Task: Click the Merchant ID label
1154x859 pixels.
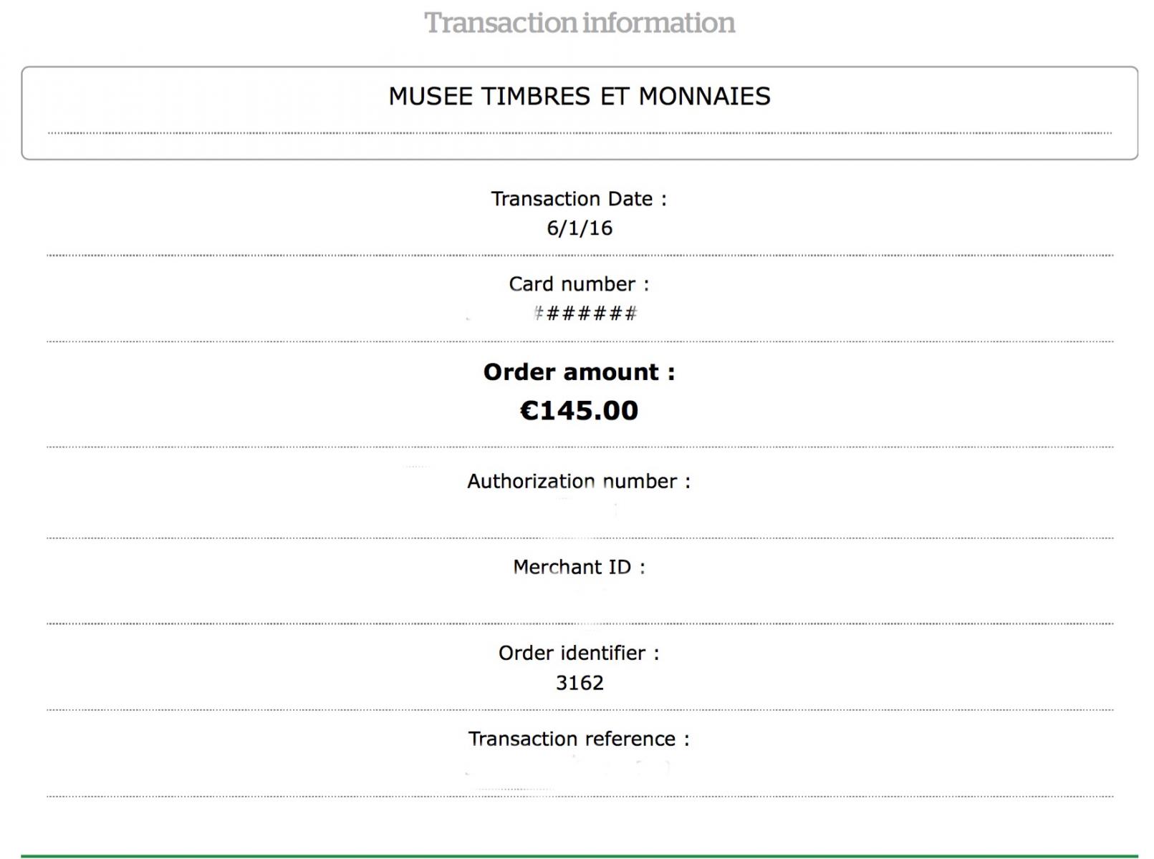Action: pos(579,567)
